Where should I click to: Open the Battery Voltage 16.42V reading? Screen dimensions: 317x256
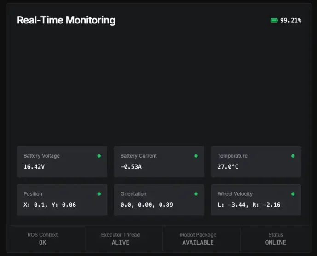point(35,166)
